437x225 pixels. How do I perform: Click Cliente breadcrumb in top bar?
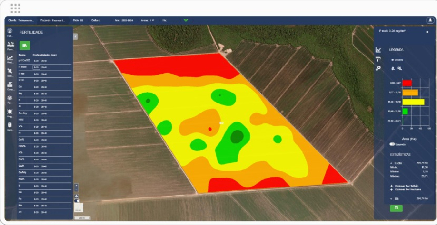coord(21,20)
